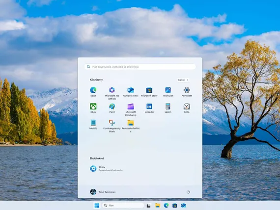
Task: Click the taskbar Hae search box
Action: (x=123, y=206)
